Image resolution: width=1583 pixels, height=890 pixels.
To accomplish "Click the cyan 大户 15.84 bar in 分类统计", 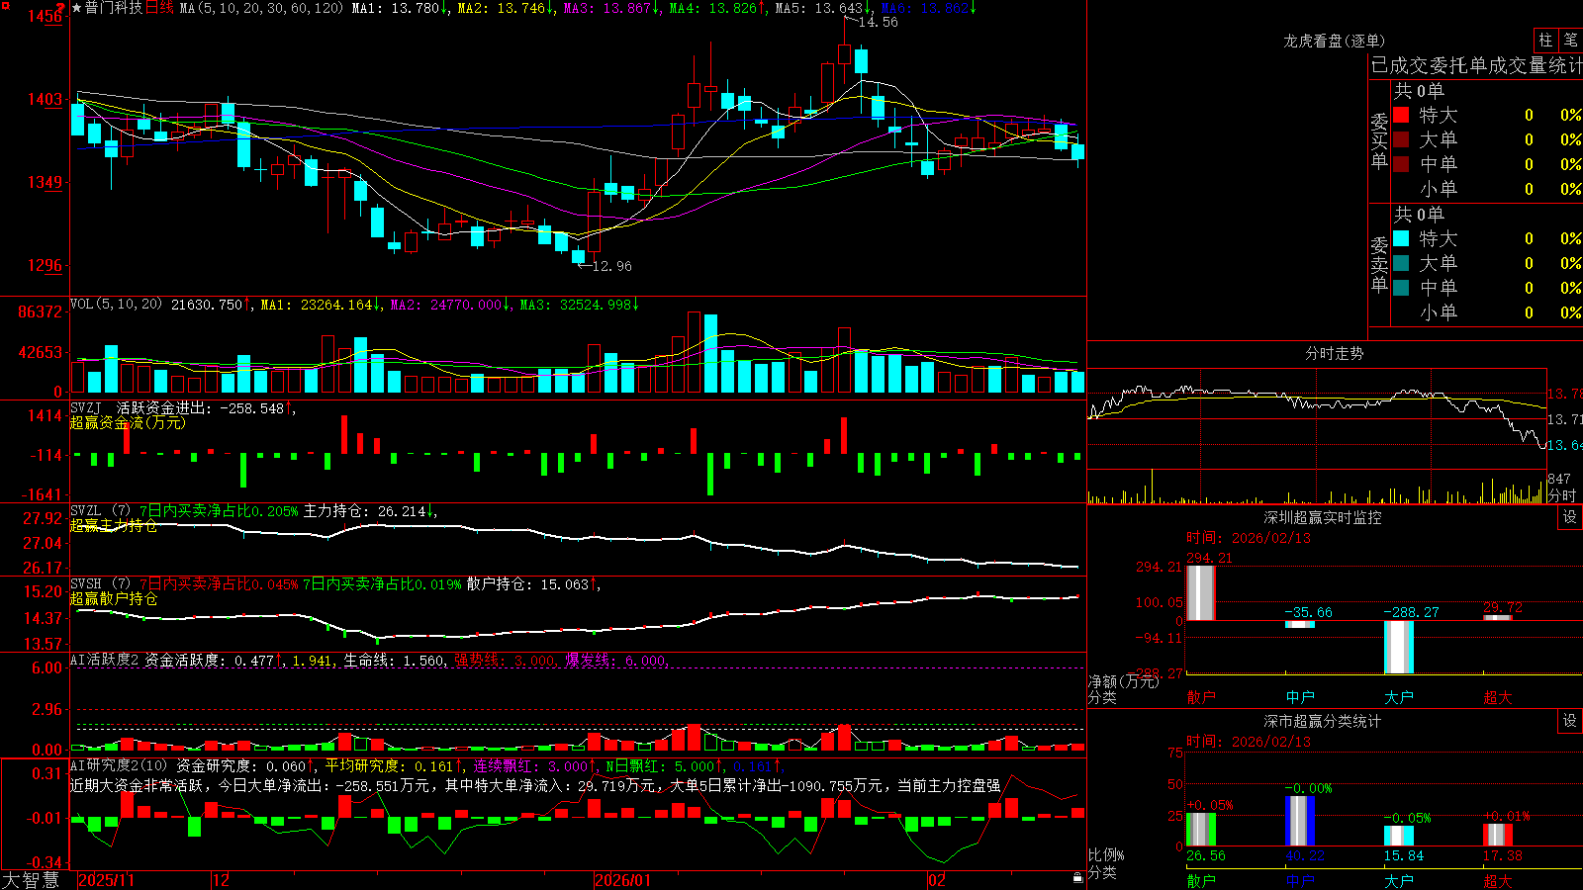I will tap(1399, 836).
